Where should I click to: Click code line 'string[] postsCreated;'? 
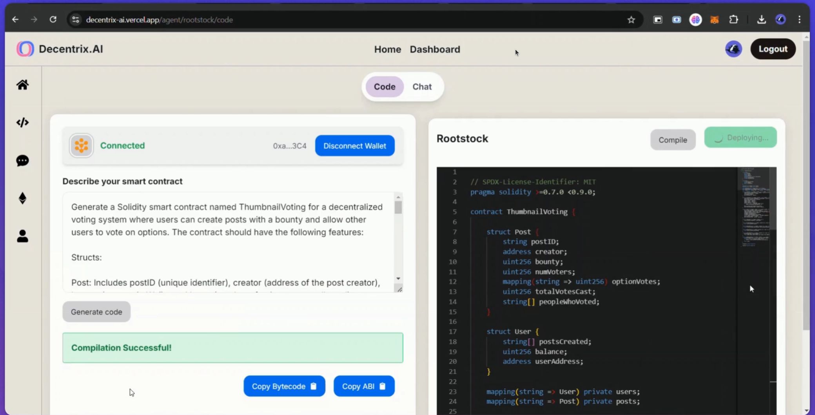(547, 342)
